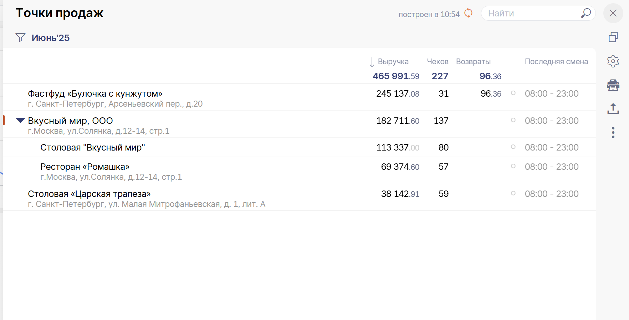The width and height of the screenshot is (629, 320).
Task: Focus the Найти search field
Action: click(x=531, y=14)
